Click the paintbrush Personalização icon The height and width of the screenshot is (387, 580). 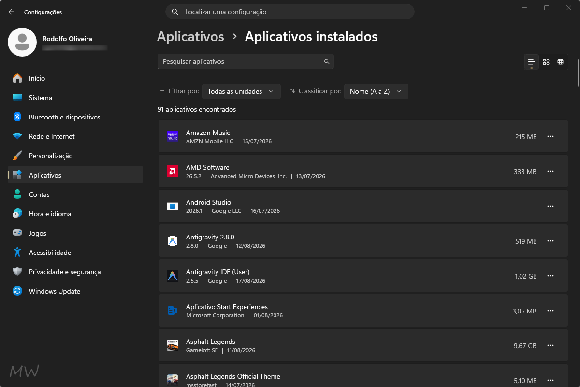click(x=17, y=156)
